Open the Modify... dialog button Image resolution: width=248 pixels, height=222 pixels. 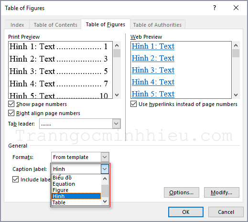[222, 192]
